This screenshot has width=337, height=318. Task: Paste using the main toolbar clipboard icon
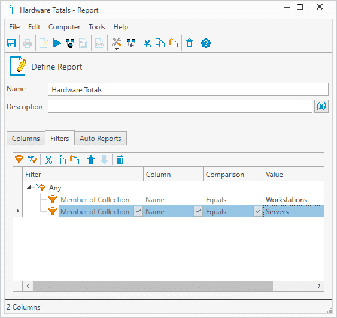173,43
